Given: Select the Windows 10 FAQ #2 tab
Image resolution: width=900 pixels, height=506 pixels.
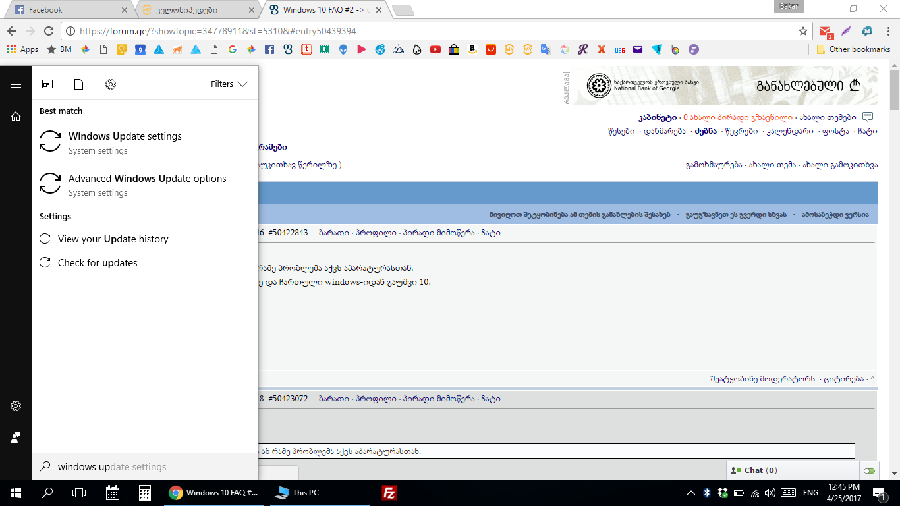Looking at the screenshot, I should click(x=325, y=10).
